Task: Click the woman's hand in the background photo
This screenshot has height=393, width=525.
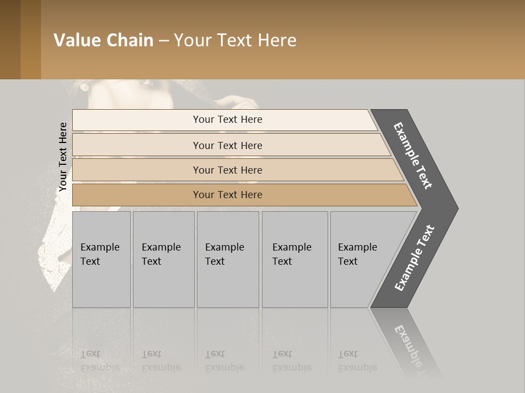Action: (232, 104)
